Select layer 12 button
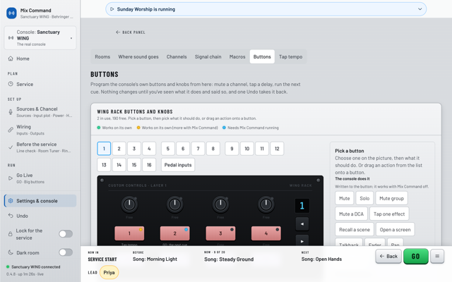The image size is (452, 282). coord(277,149)
